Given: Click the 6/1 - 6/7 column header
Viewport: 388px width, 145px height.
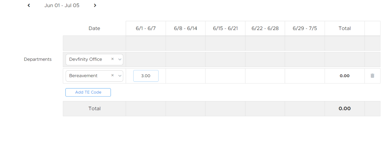Looking at the screenshot, I should [x=146, y=28].
